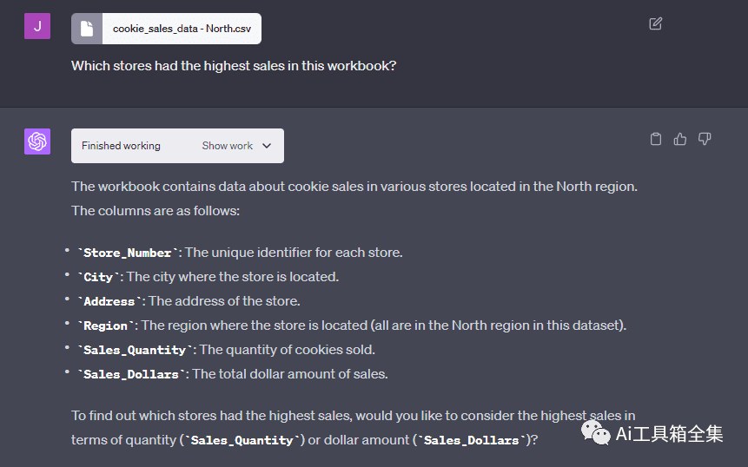Screen dimensions: 748x467
Task: Click the "Ai工具箱全集" watermark text
Action: pyautogui.click(x=669, y=434)
